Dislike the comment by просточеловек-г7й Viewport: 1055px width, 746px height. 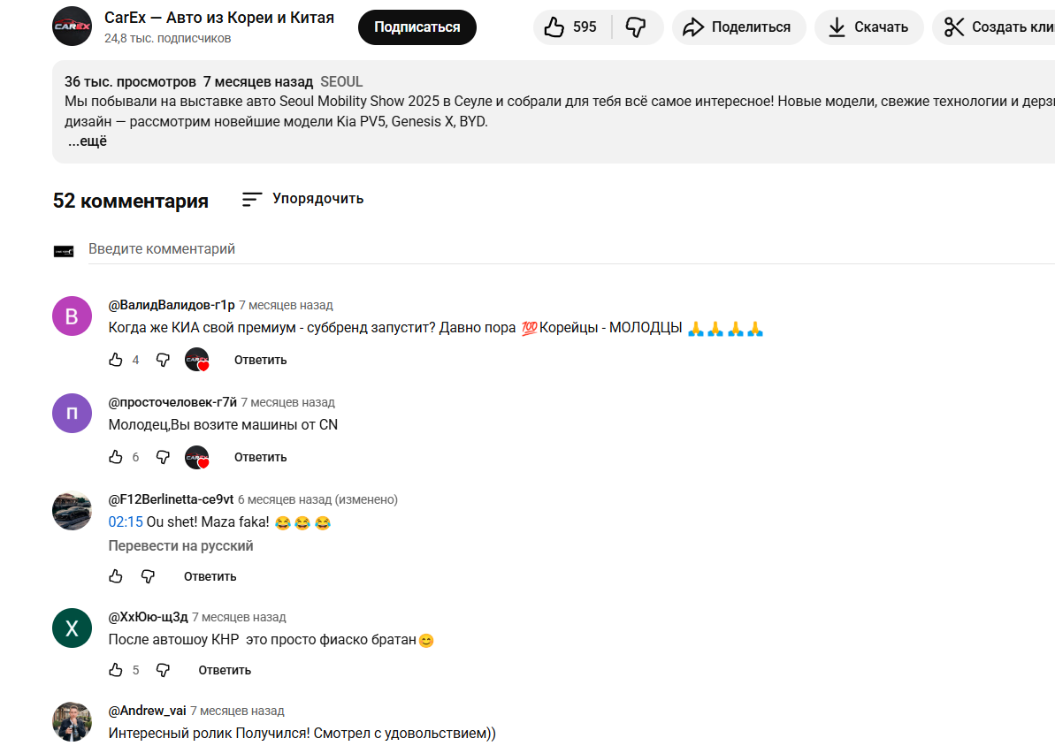pos(163,457)
